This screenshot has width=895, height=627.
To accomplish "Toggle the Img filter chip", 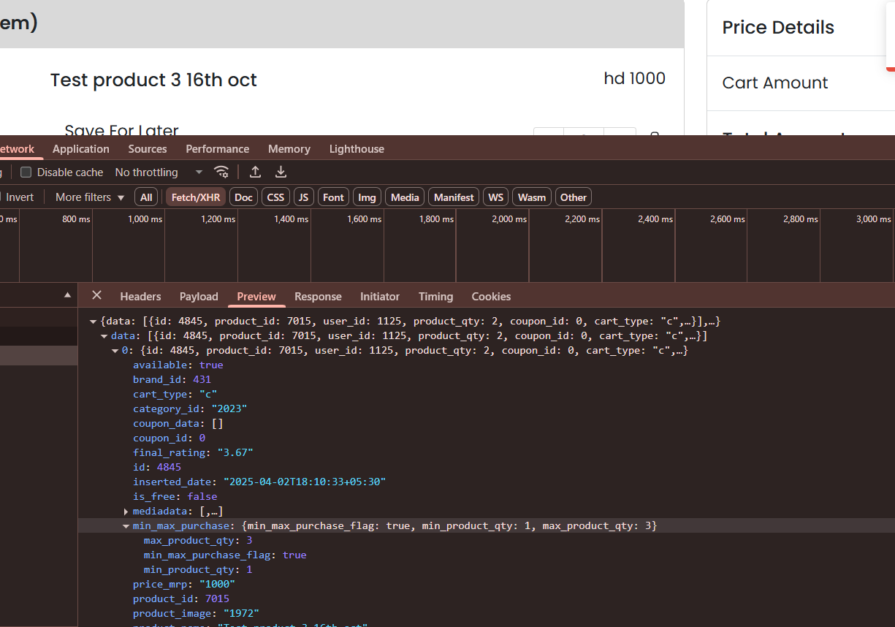I will 367,197.
